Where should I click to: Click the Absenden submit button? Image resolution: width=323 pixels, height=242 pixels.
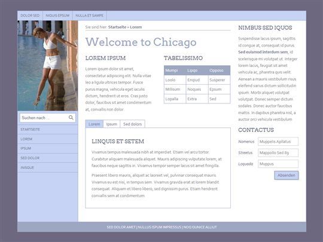coord(287,175)
